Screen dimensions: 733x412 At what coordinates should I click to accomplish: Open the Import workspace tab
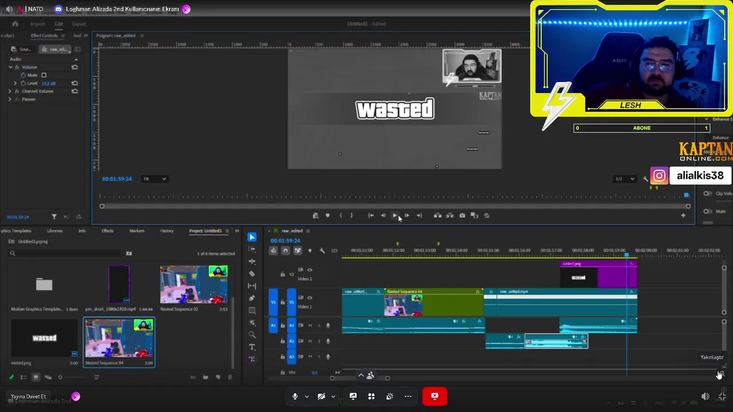click(38, 24)
